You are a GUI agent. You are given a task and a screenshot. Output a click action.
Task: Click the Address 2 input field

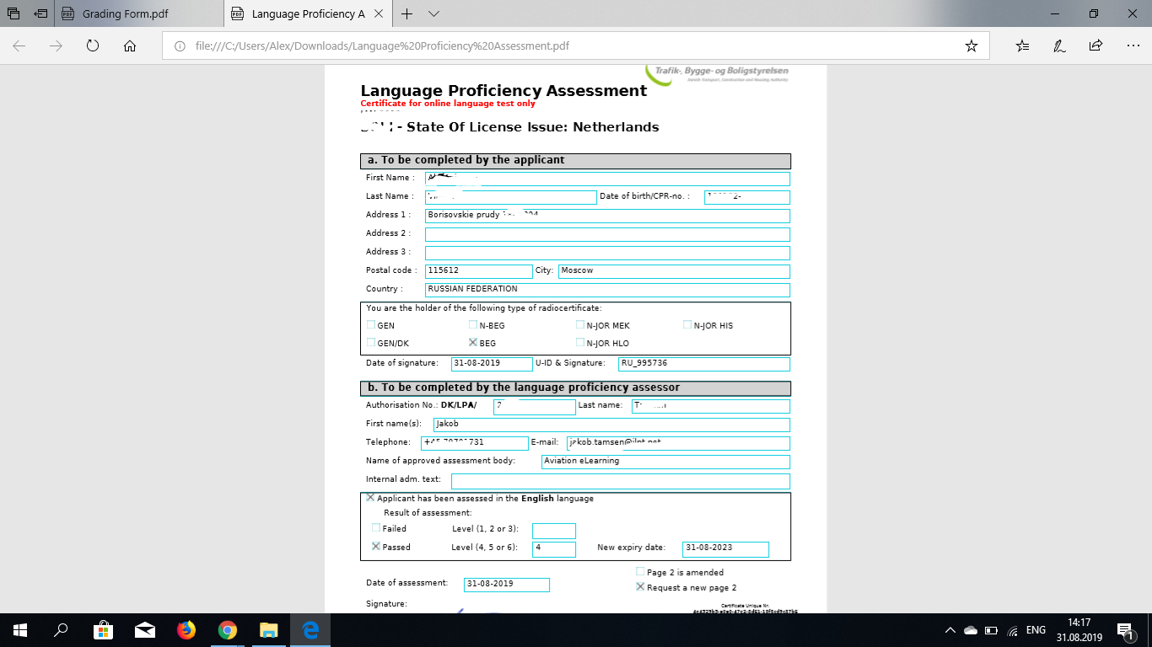click(607, 233)
